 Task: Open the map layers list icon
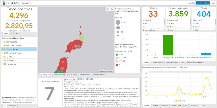click(x=112, y=9)
